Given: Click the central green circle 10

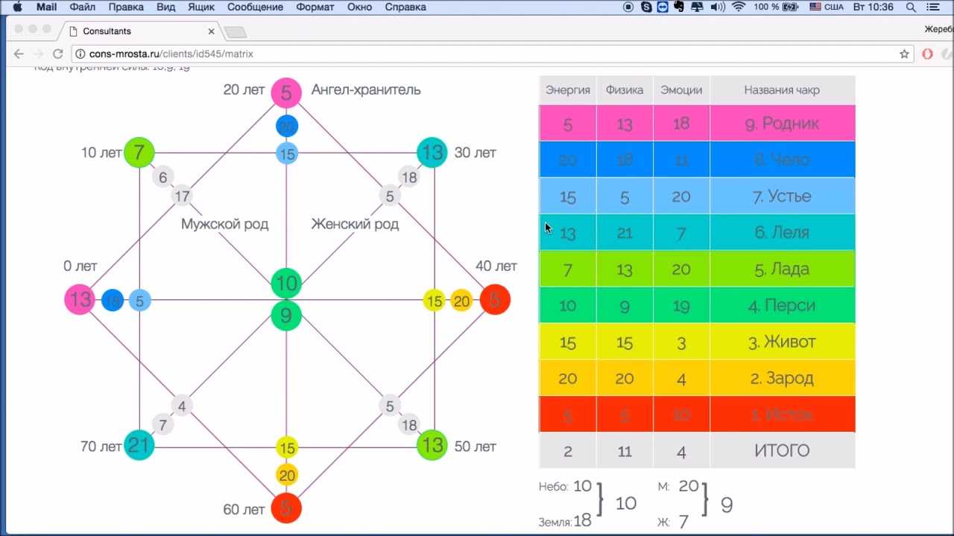Looking at the screenshot, I should point(286,284).
